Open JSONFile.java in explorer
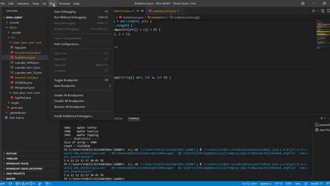Image resolution: width=330 pixels, height=186 pixels. 23,83
